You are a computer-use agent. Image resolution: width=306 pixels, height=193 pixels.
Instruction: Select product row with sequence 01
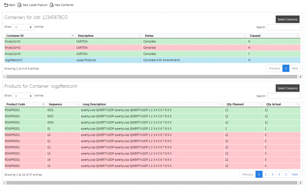coord(152,129)
